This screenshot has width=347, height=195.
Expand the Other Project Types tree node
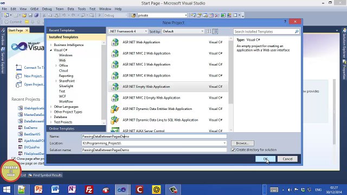[x=51, y=112]
